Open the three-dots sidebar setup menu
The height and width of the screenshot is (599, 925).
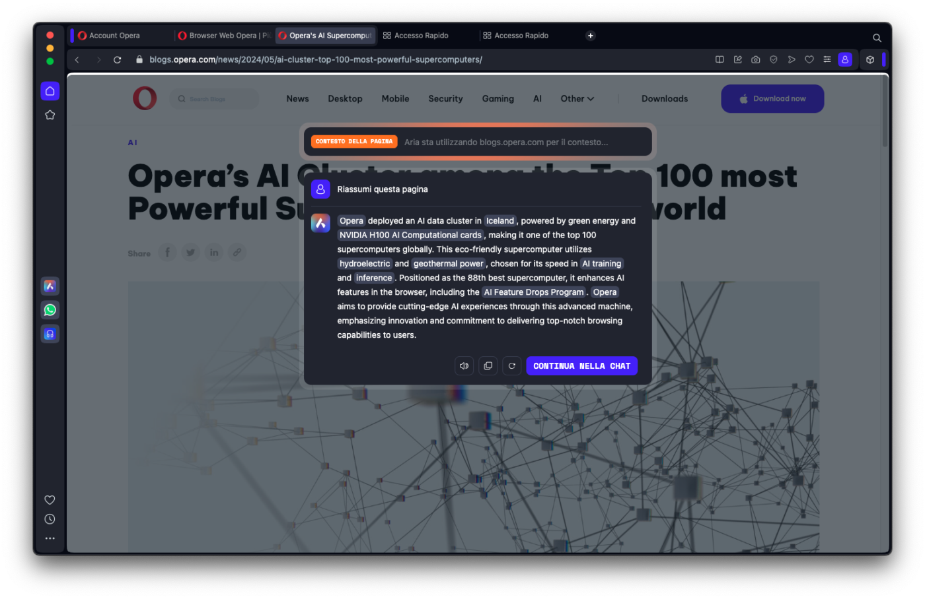click(x=50, y=538)
